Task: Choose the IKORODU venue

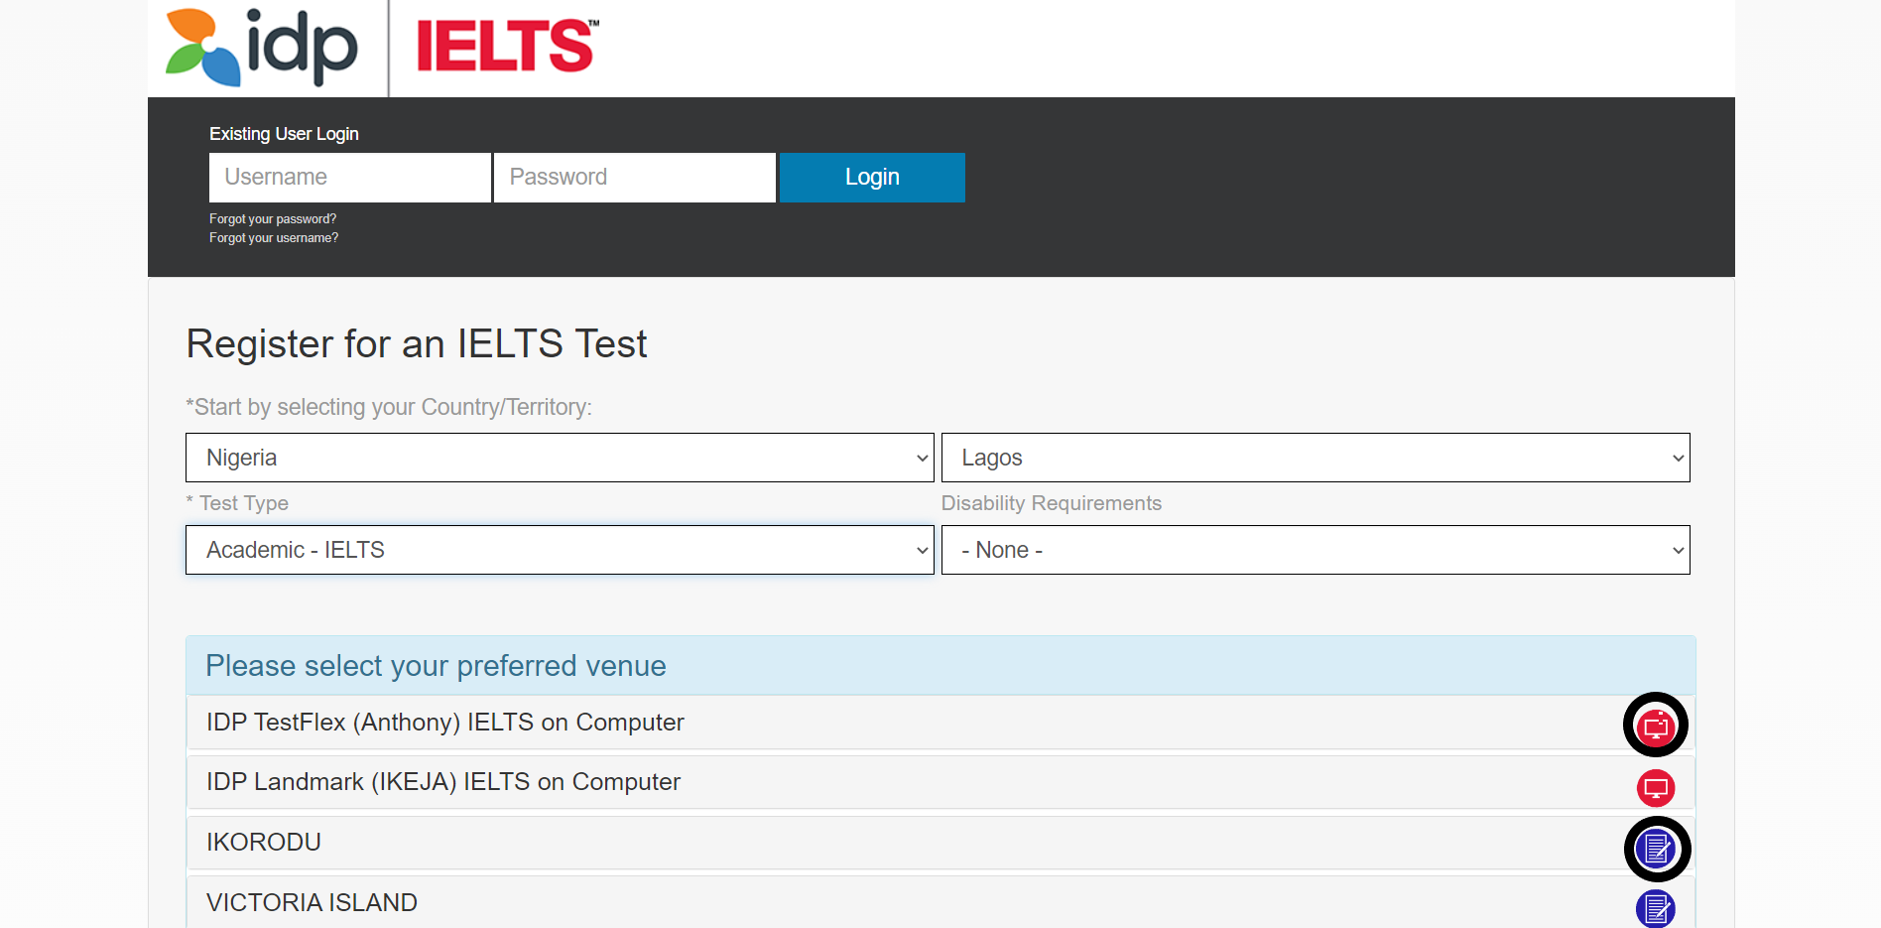Action: click(x=263, y=842)
